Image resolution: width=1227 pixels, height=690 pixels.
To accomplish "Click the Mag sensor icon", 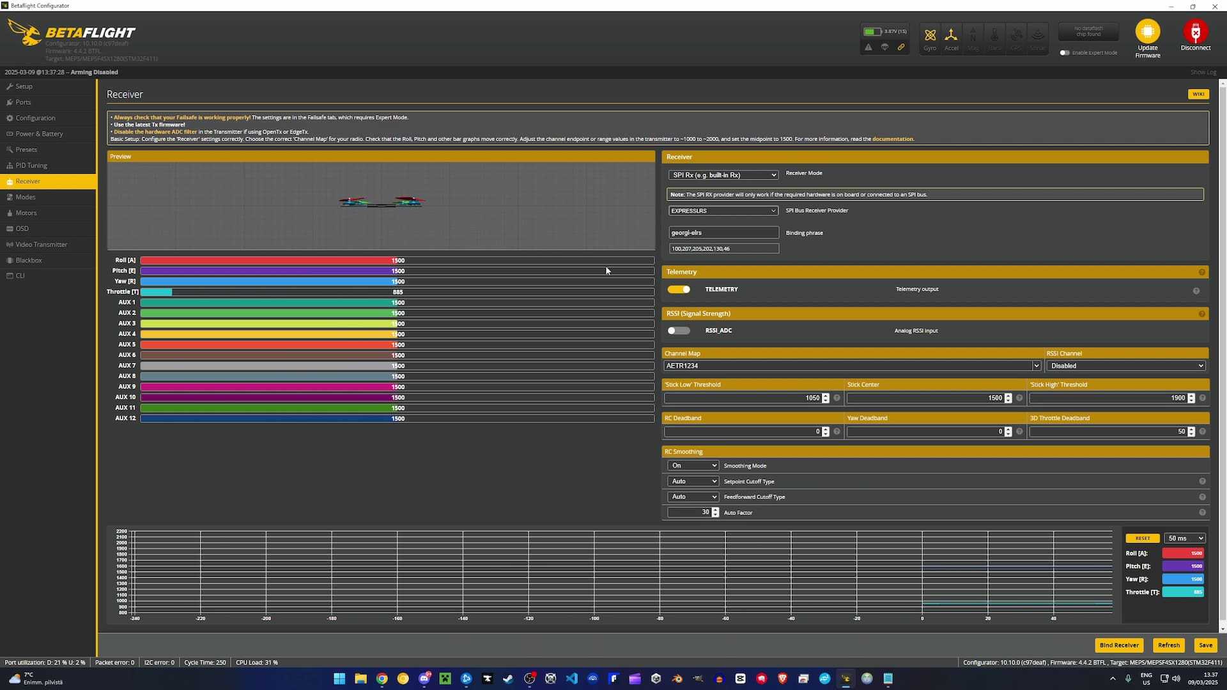I will point(973,38).
